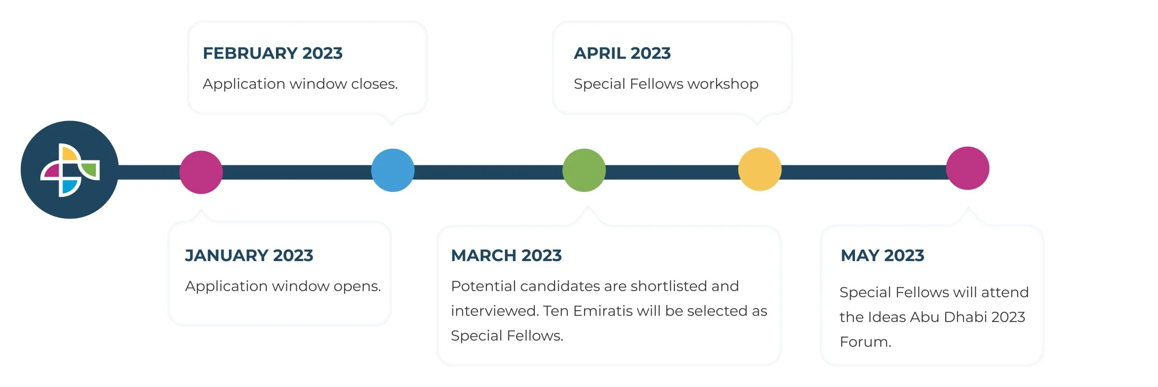Viewport: 1158px width, 387px height.
Task: Click 'Special Fellows workshop' text
Action: tap(666, 84)
